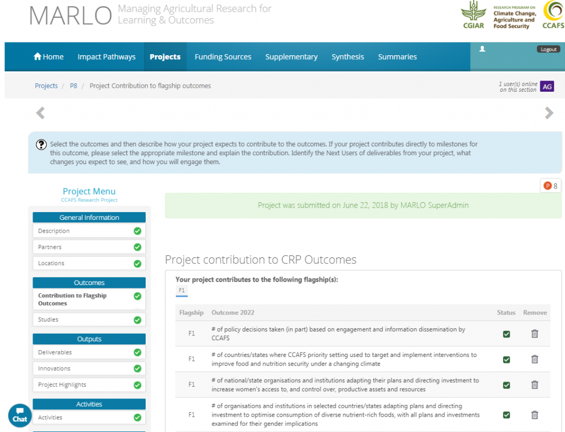
Task: Click the left arrow to previous section
Action: coord(40,113)
